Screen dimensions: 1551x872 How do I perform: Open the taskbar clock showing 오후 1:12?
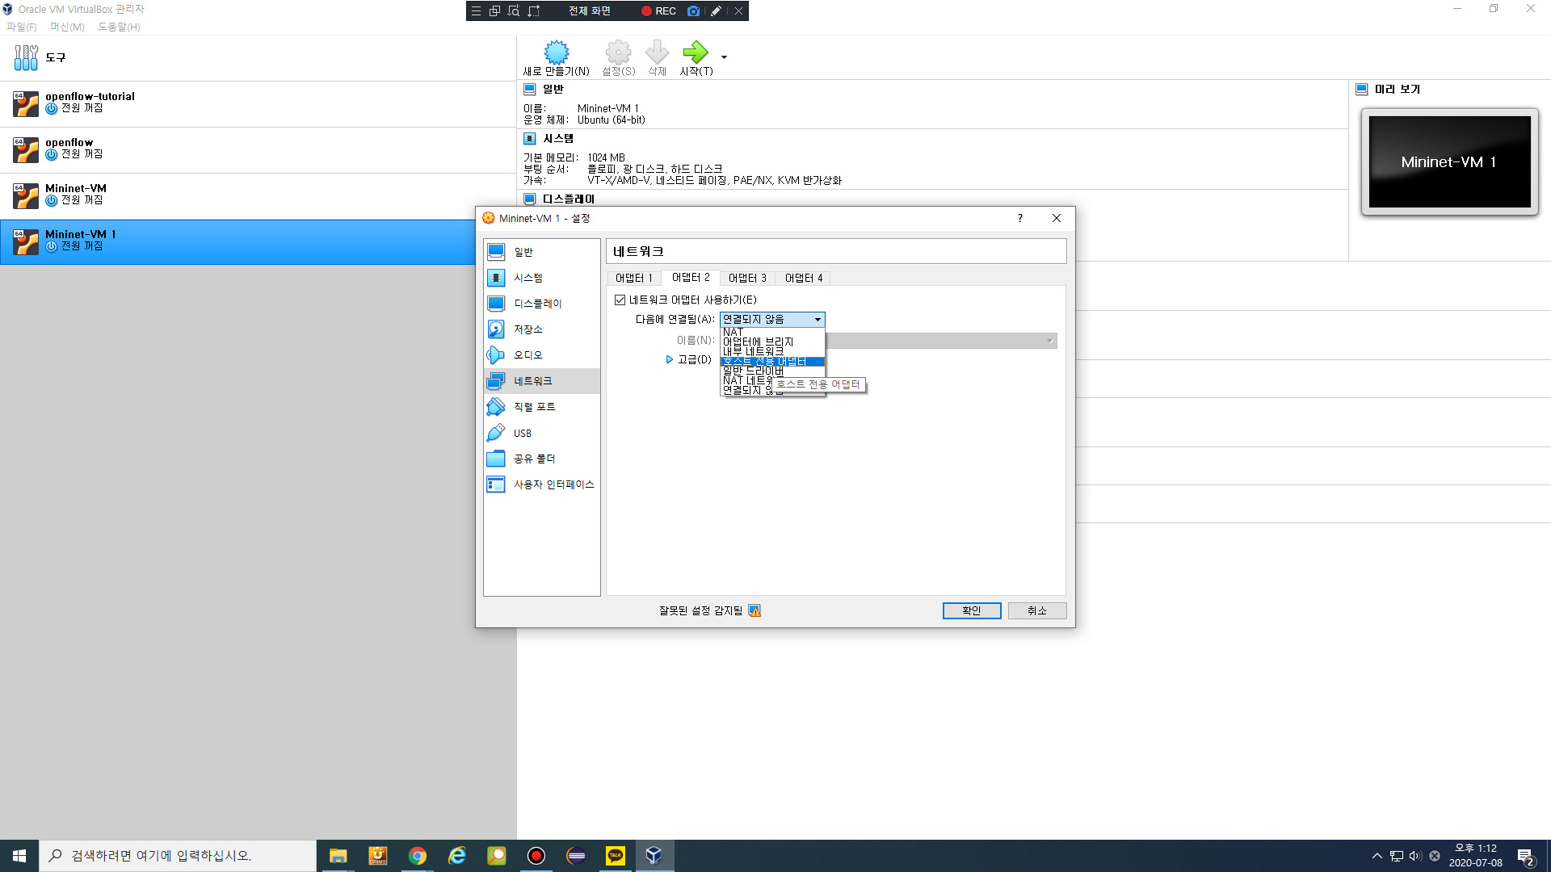click(x=1475, y=856)
